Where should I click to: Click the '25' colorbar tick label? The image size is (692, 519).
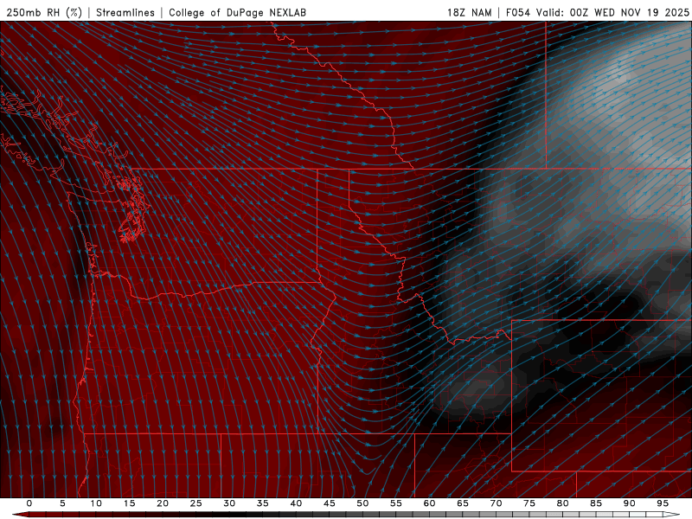196,503
